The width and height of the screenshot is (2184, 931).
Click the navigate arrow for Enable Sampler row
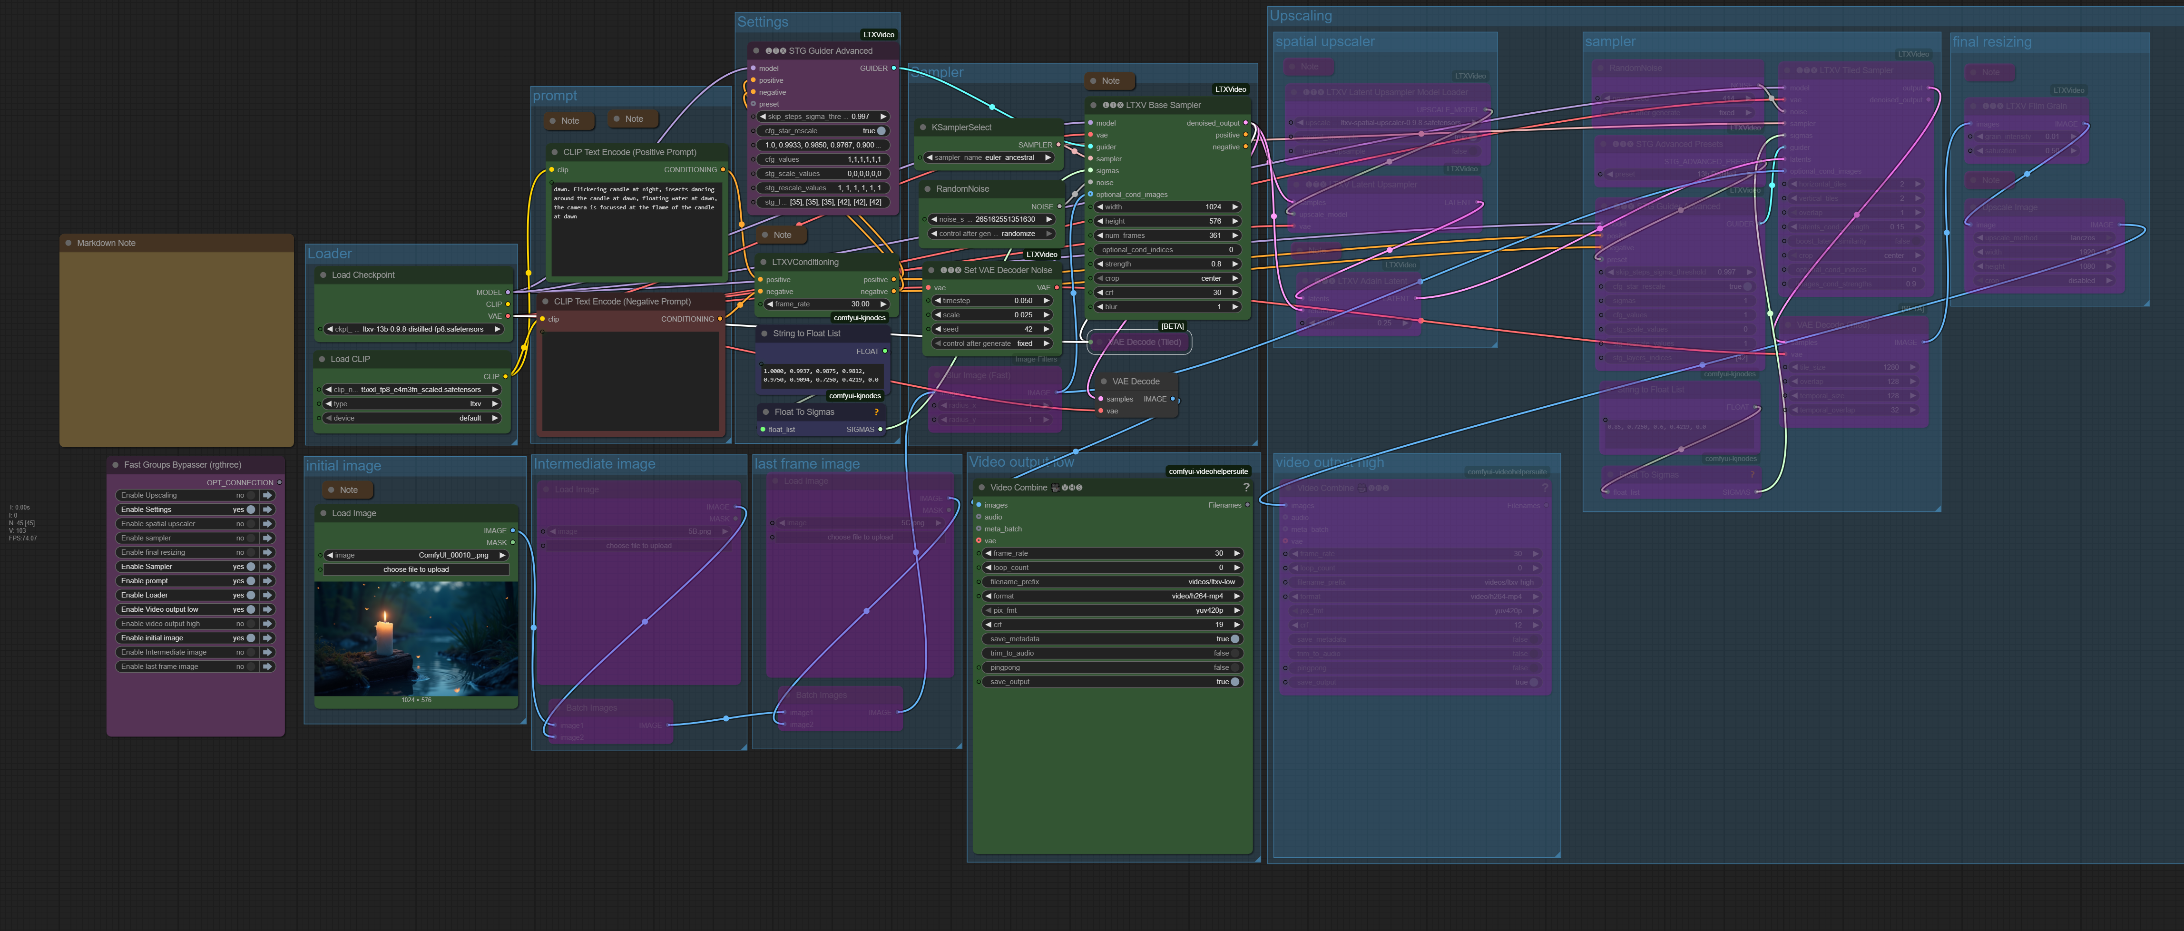[x=268, y=567]
